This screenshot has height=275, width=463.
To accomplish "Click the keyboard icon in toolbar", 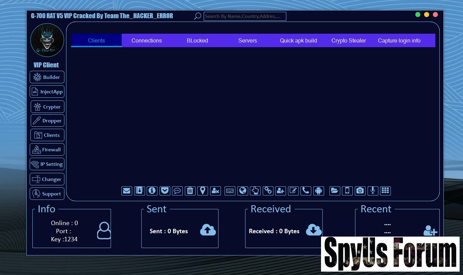I will pyautogui.click(x=230, y=191).
